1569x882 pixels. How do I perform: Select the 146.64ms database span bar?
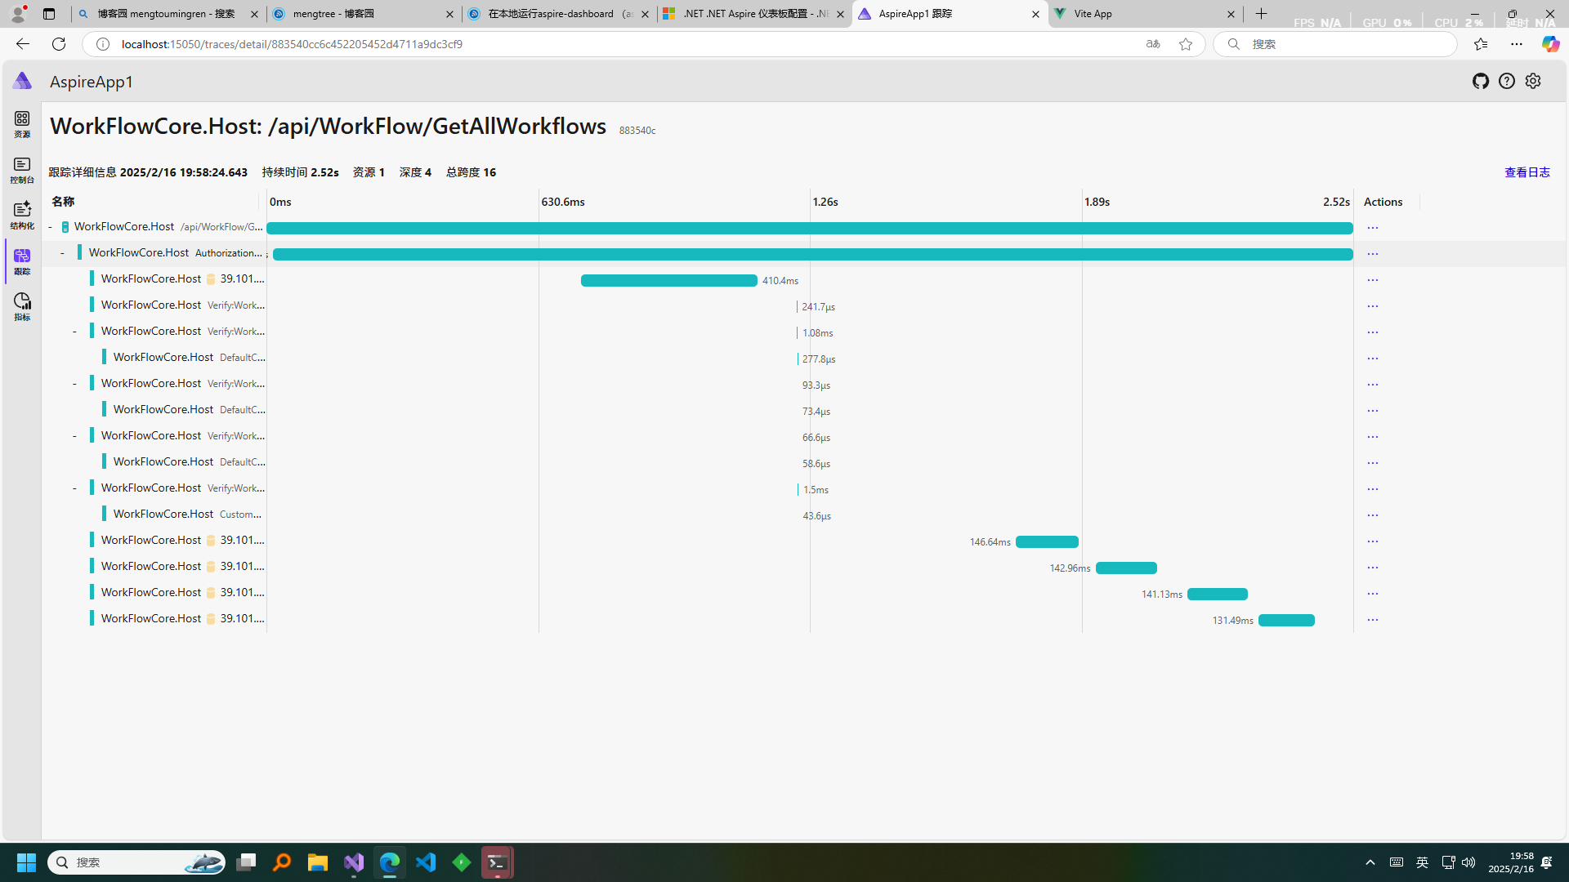[1047, 542]
